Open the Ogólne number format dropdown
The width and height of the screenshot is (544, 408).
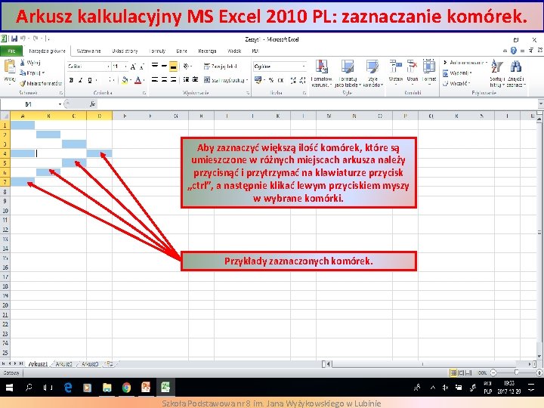(x=304, y=66)
